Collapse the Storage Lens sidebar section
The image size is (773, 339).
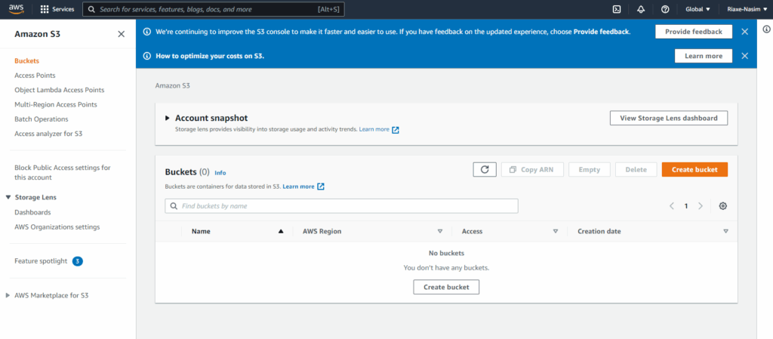coord(8,198)
